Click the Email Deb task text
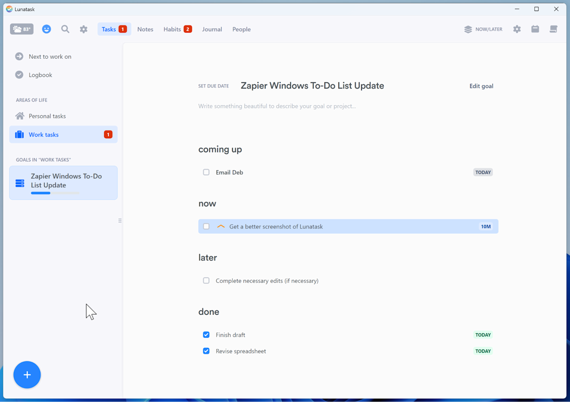570x402 pixels. tap(229, 173)
